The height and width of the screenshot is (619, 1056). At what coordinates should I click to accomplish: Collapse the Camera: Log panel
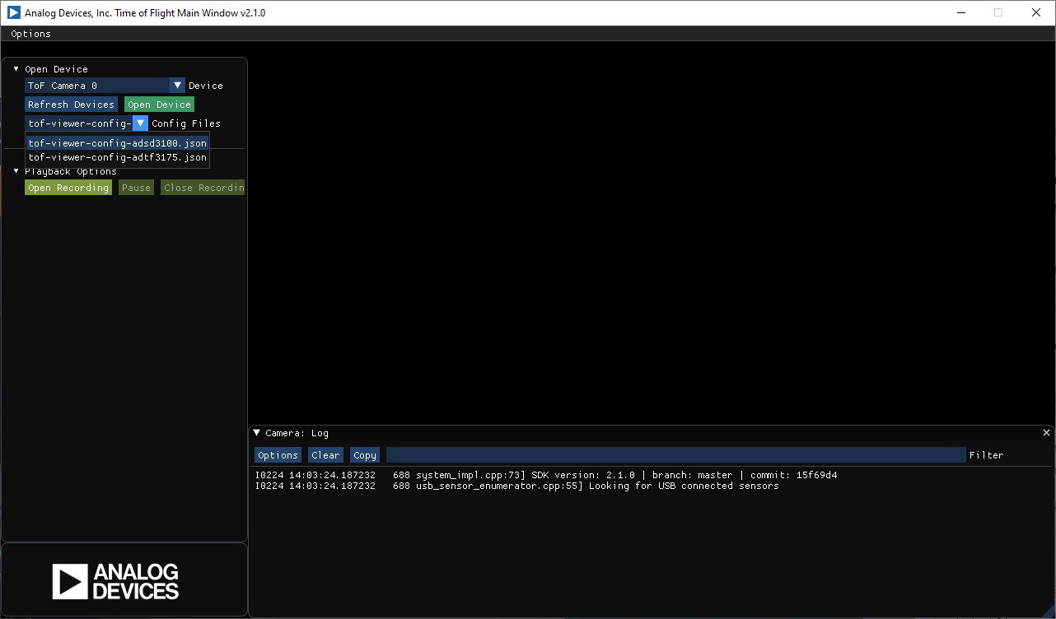[257, 433]
